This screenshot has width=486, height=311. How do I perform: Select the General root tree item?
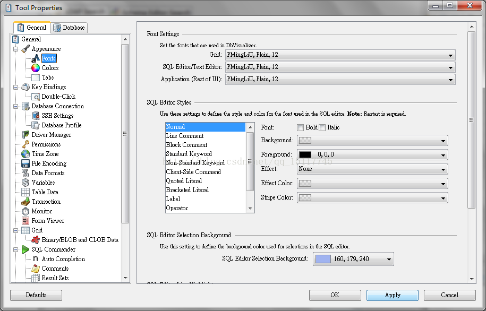(x=31, y=39)
